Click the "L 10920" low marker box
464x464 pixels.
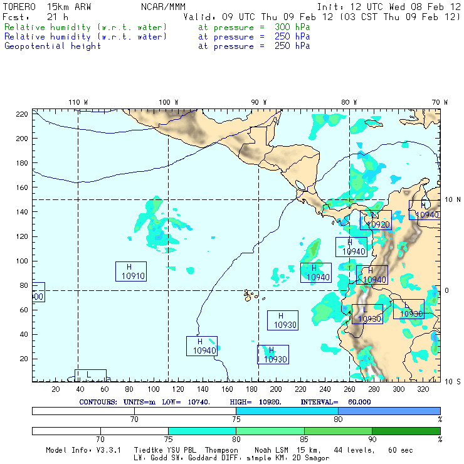click(x=376, y=220)
